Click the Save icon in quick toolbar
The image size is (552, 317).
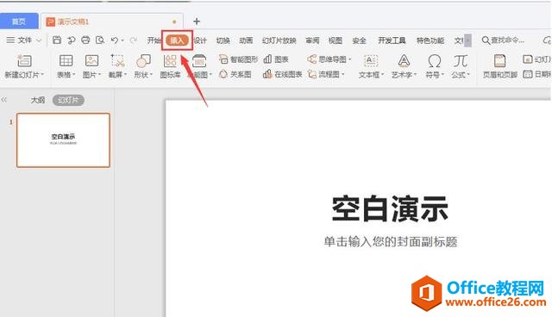pyautogui.click(x=57, y=40)
